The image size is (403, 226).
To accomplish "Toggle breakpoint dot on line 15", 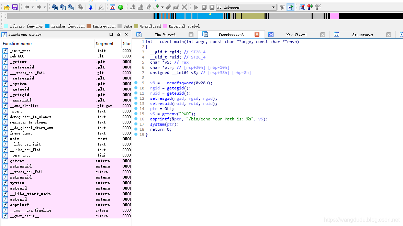I will point(136,114).
